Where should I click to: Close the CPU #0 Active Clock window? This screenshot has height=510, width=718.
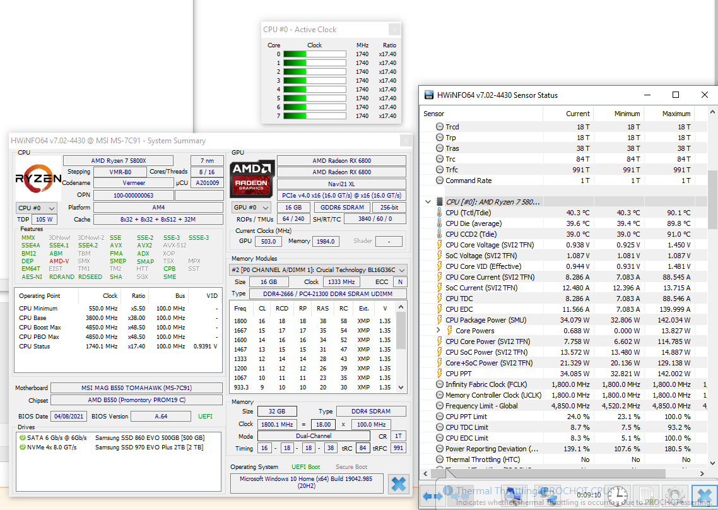(394, 29)
